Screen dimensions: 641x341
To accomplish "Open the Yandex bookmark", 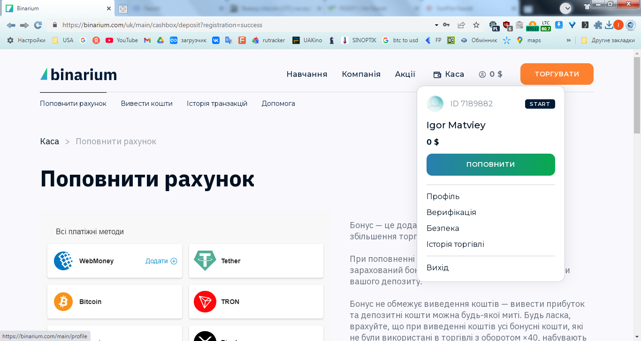I will click(96, 40).
